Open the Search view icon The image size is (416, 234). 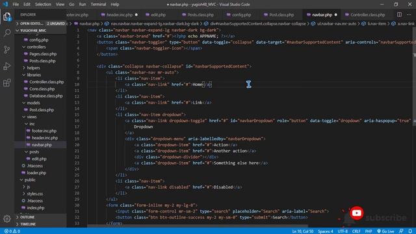point(7,33)
